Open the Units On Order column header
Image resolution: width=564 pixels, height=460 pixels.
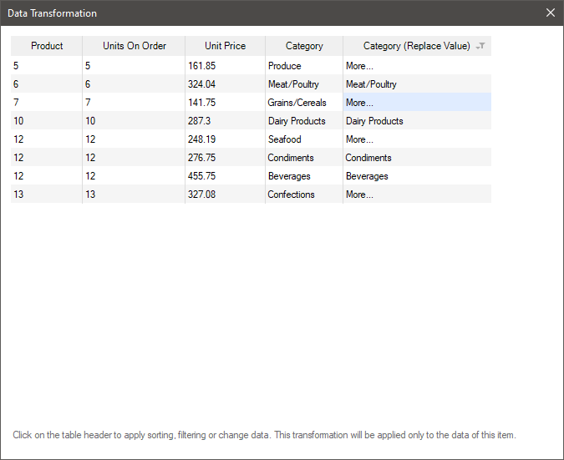pyautogui.click(x=134, y=46)
